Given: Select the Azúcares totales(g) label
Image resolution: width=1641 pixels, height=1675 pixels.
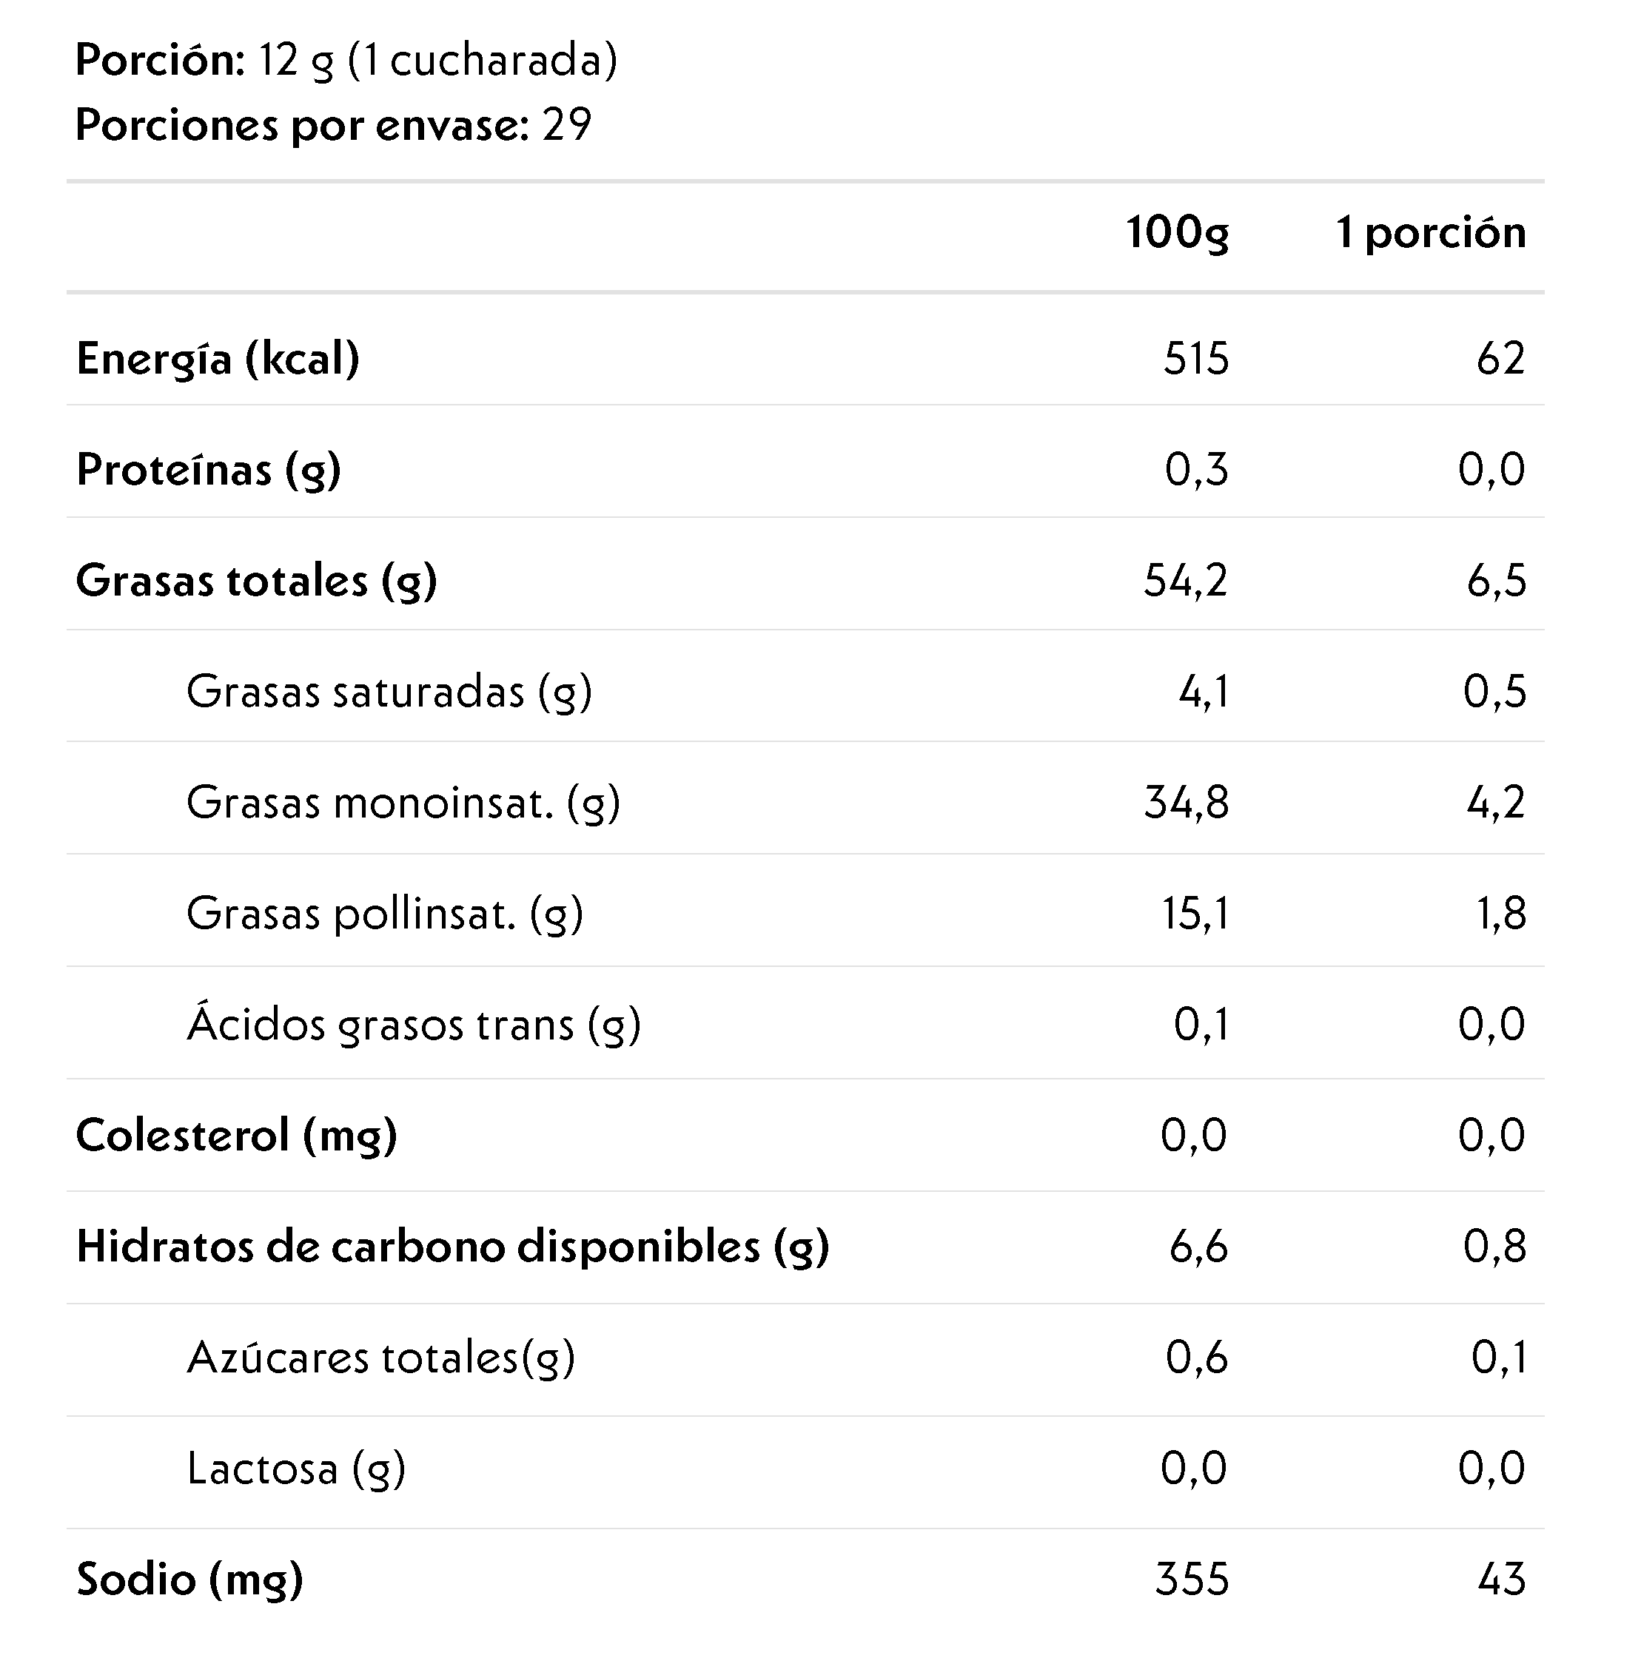Looking at the screenshot, I should 381,1358.
